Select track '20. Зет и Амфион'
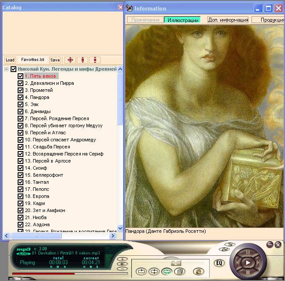The image size is (285, 281). pyautogui.click(x=45, y=210)
